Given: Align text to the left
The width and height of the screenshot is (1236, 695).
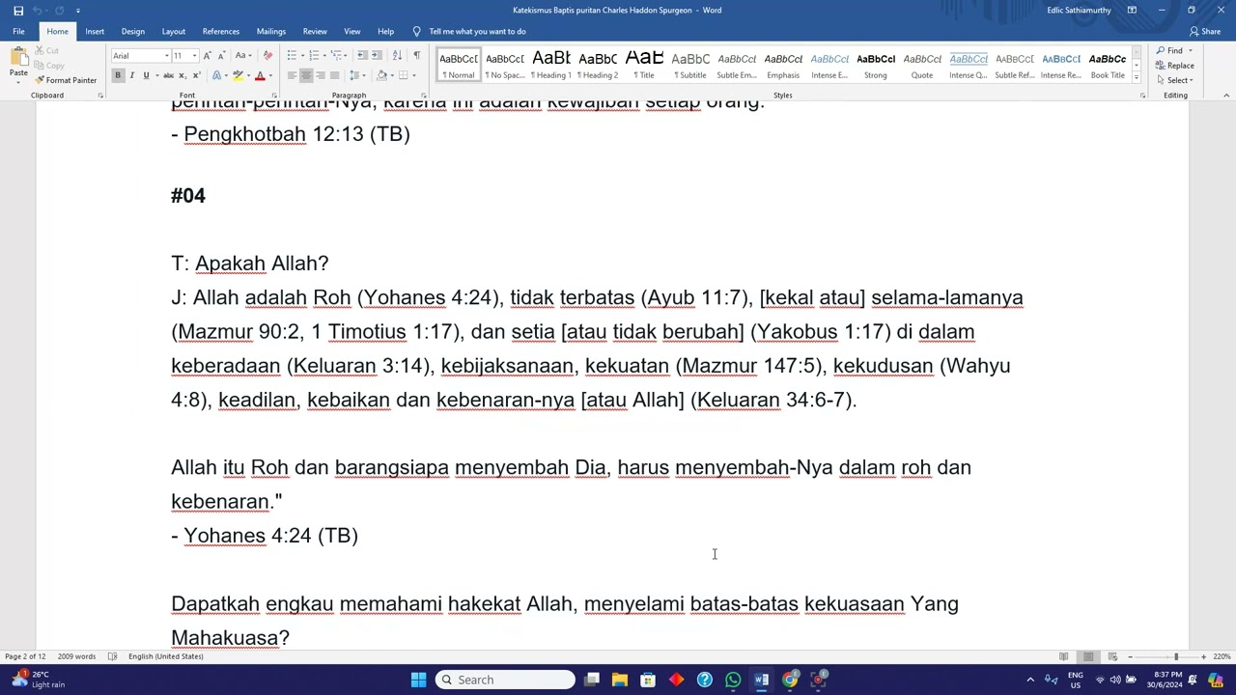Looking at the screenshot, I should 292,75.
